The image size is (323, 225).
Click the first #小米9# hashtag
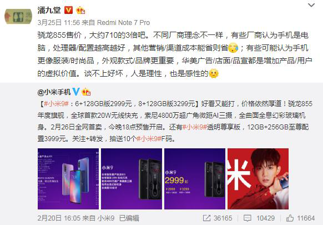click(x=56, y=104)
